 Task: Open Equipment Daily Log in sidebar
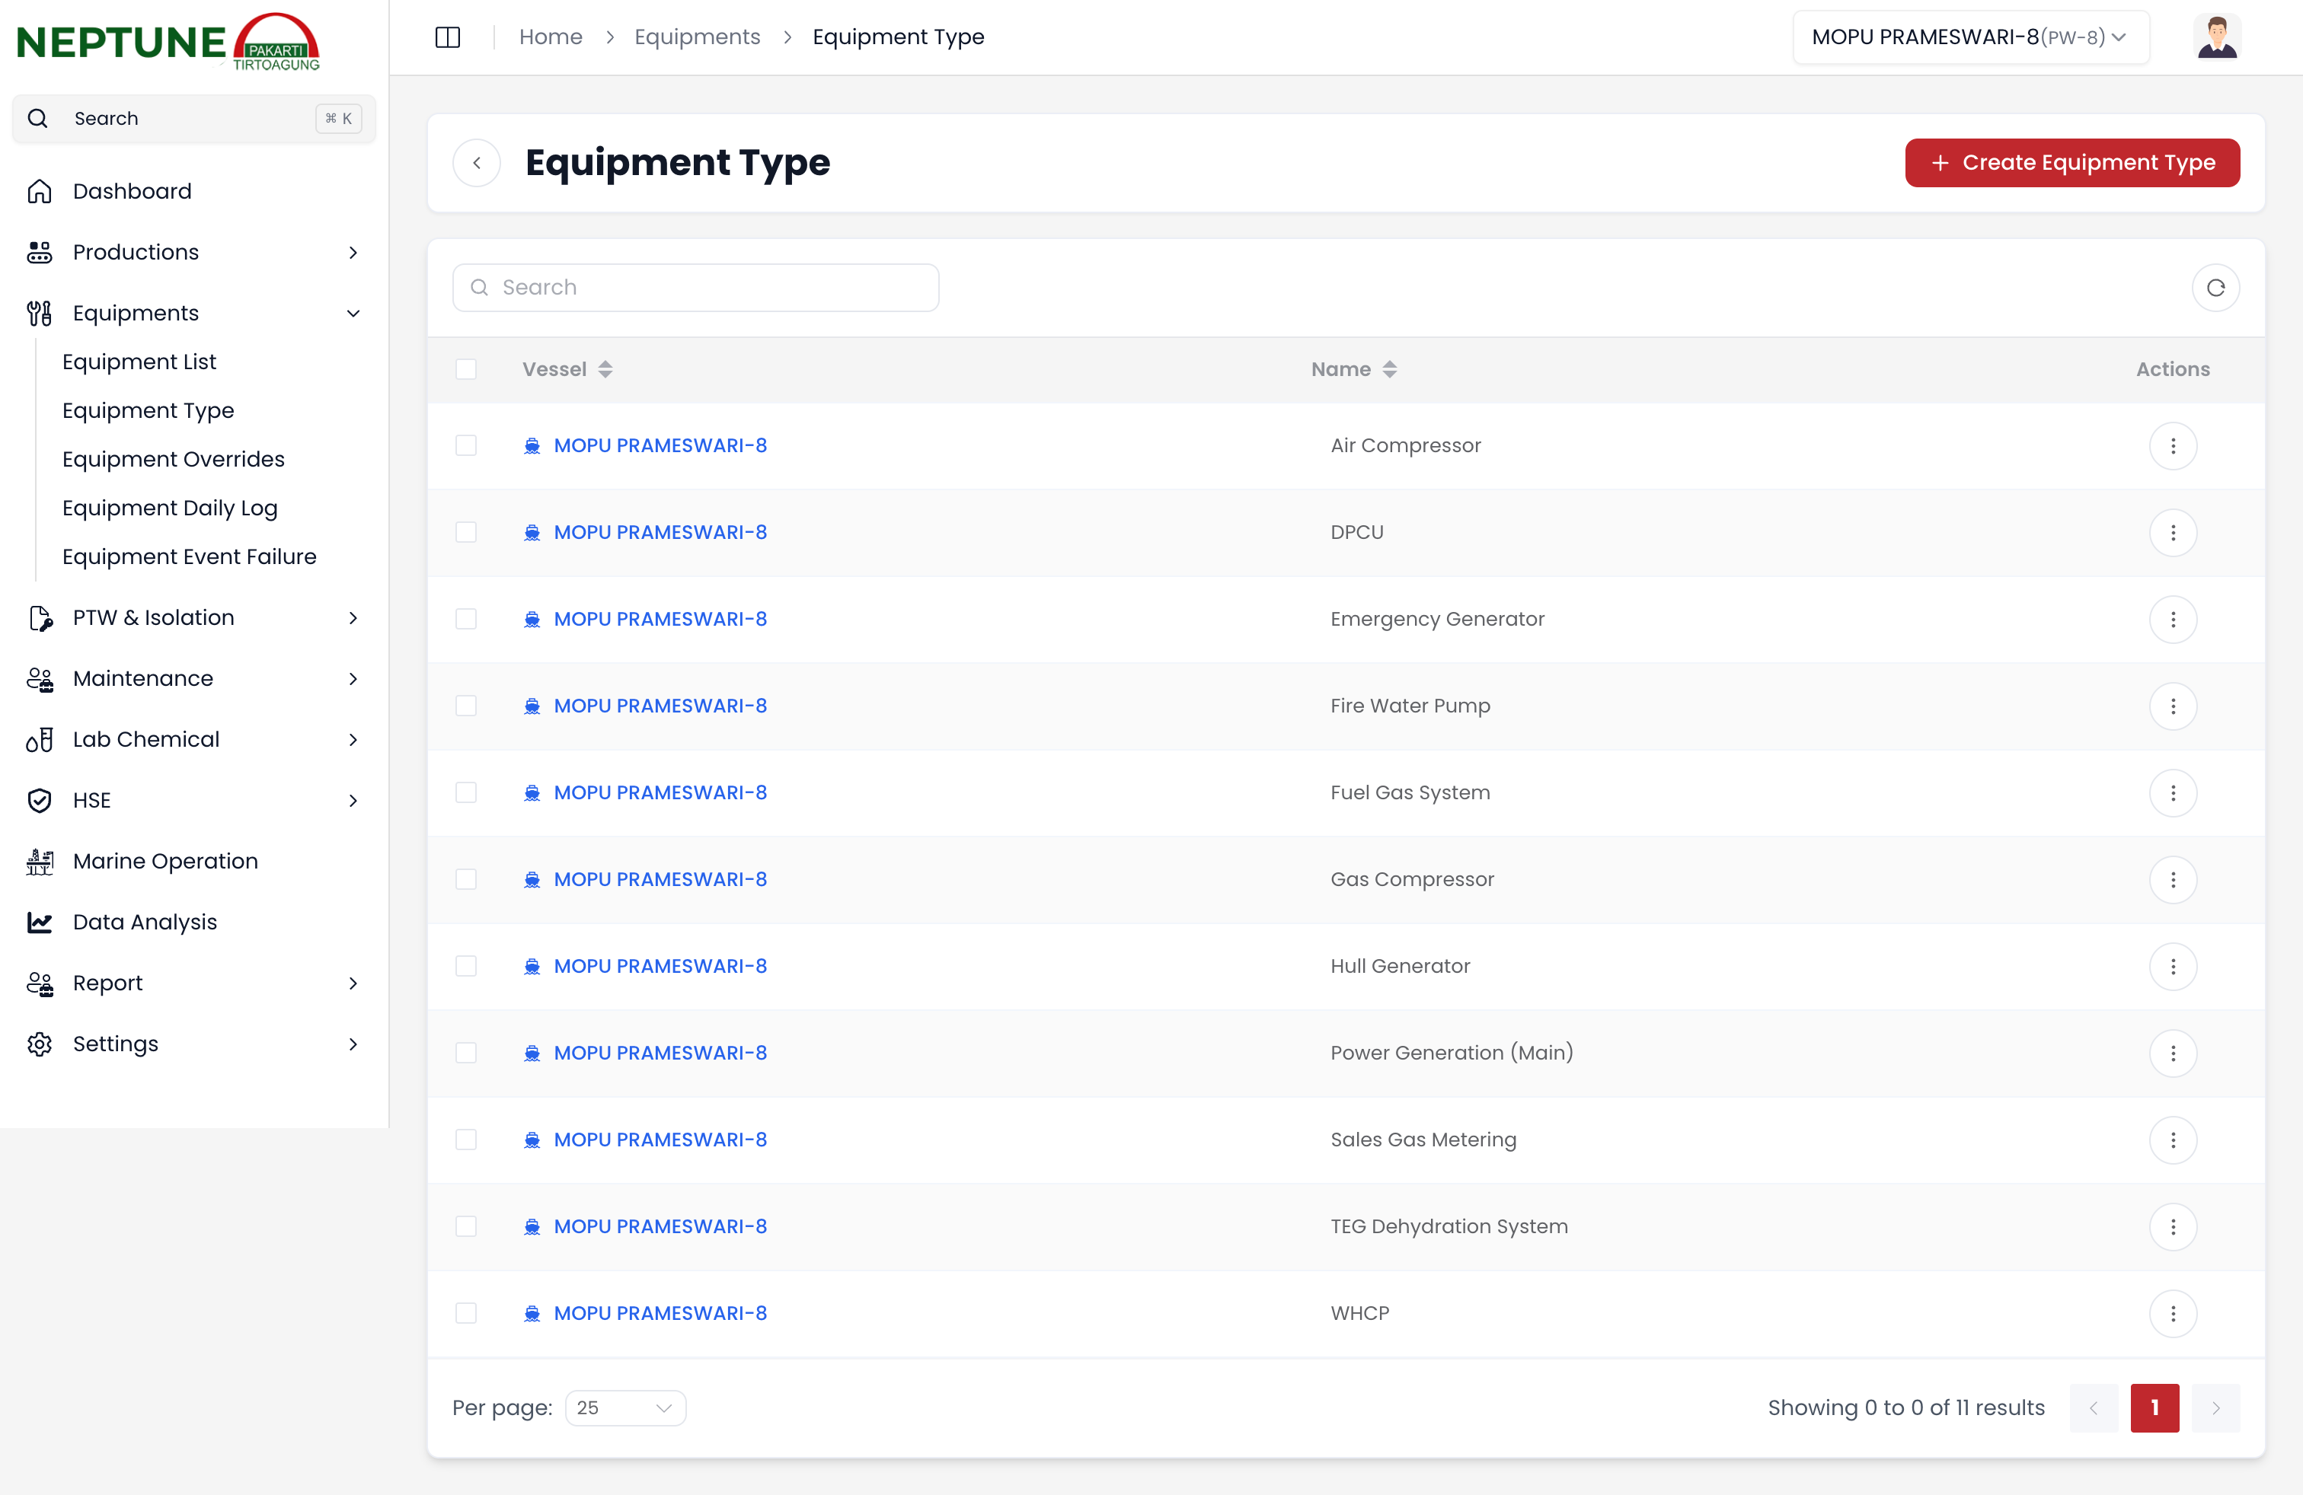[169, 508]
